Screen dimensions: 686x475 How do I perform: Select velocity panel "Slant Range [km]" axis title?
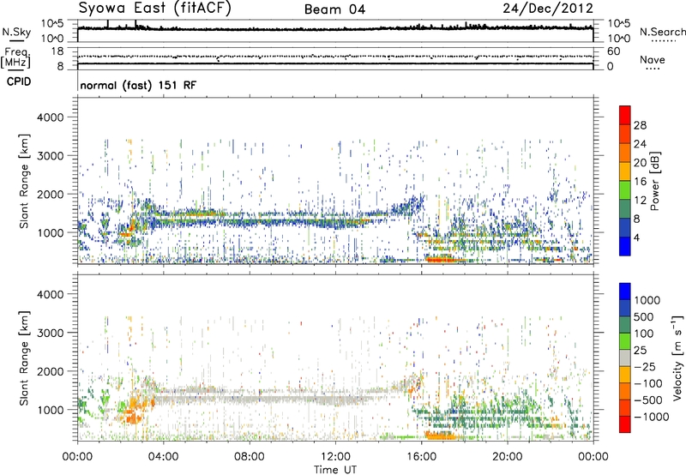tap(24, 358)
